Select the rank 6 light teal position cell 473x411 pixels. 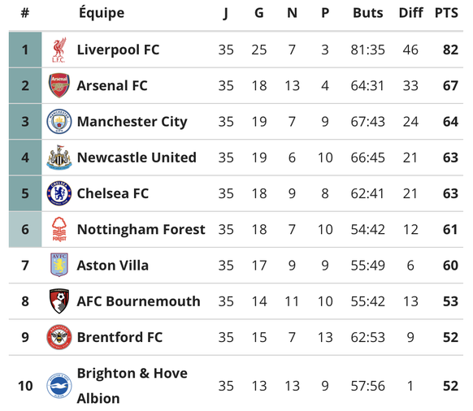click(25, 229)
